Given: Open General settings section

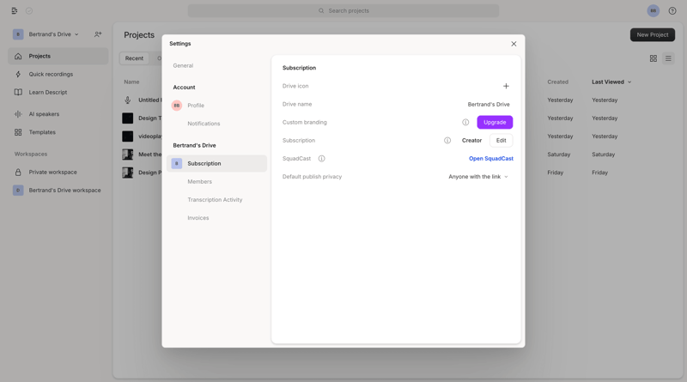Looking at the screenshot, I should click(183, 66).
